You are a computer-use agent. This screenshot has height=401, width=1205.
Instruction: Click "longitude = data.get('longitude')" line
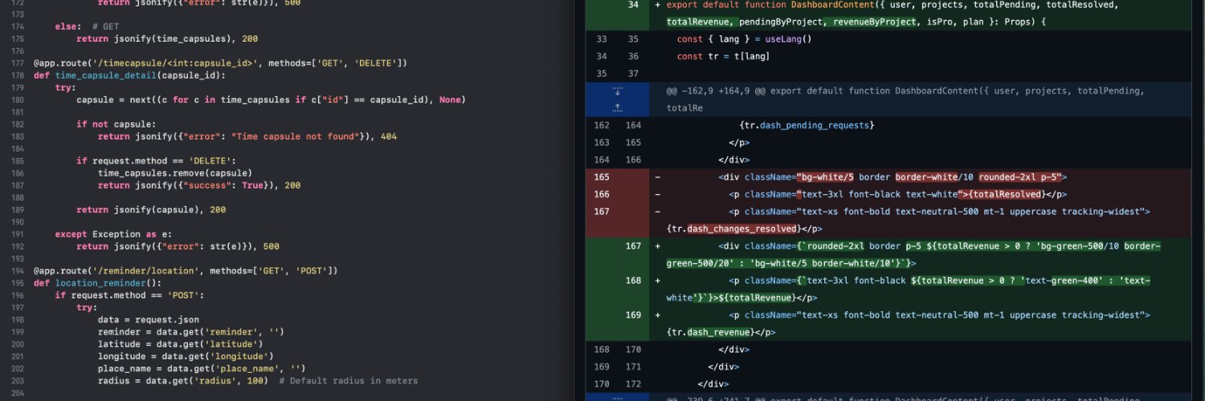[186, 357]
